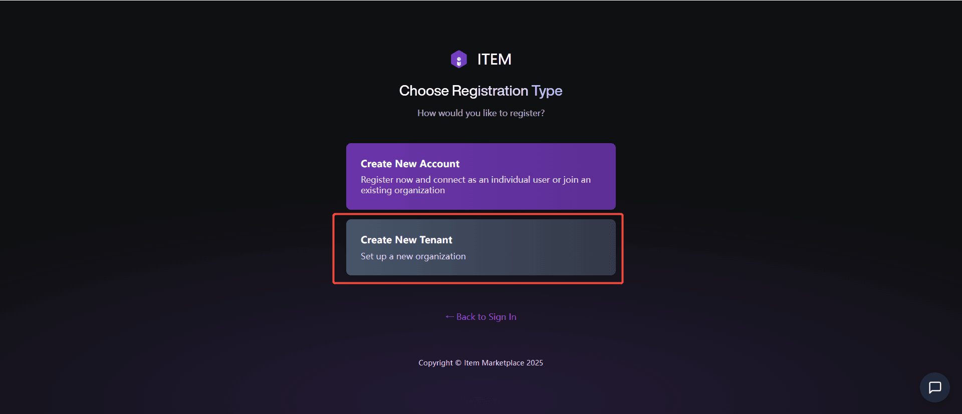Click the Set up a new organization text
Viewport: 962px width, 414px height.
(413, 256)
